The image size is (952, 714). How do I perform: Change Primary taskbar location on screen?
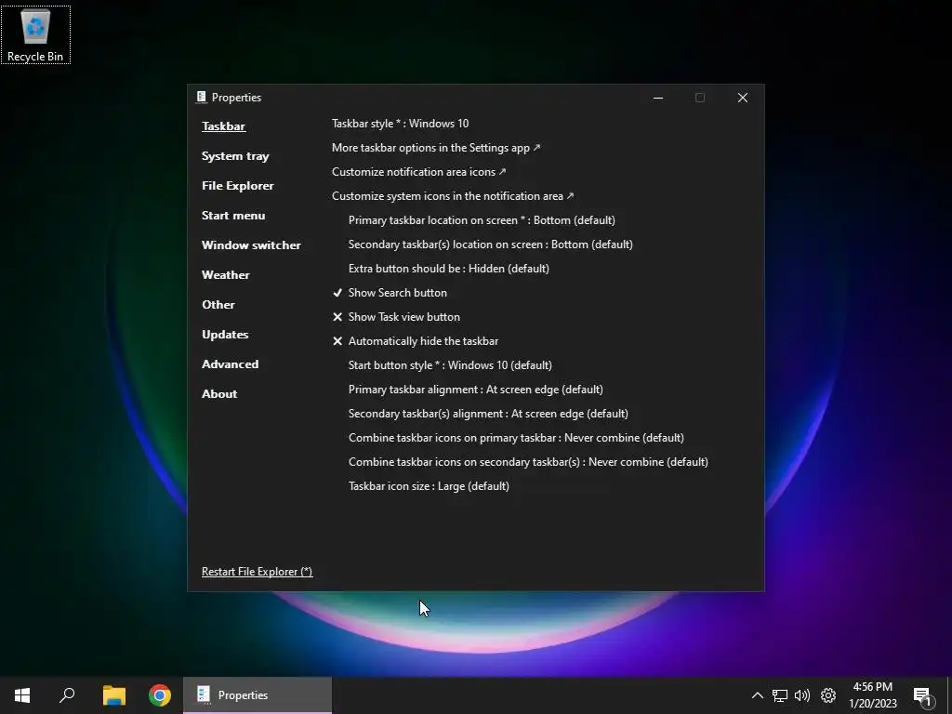click(x=482, y=220)
